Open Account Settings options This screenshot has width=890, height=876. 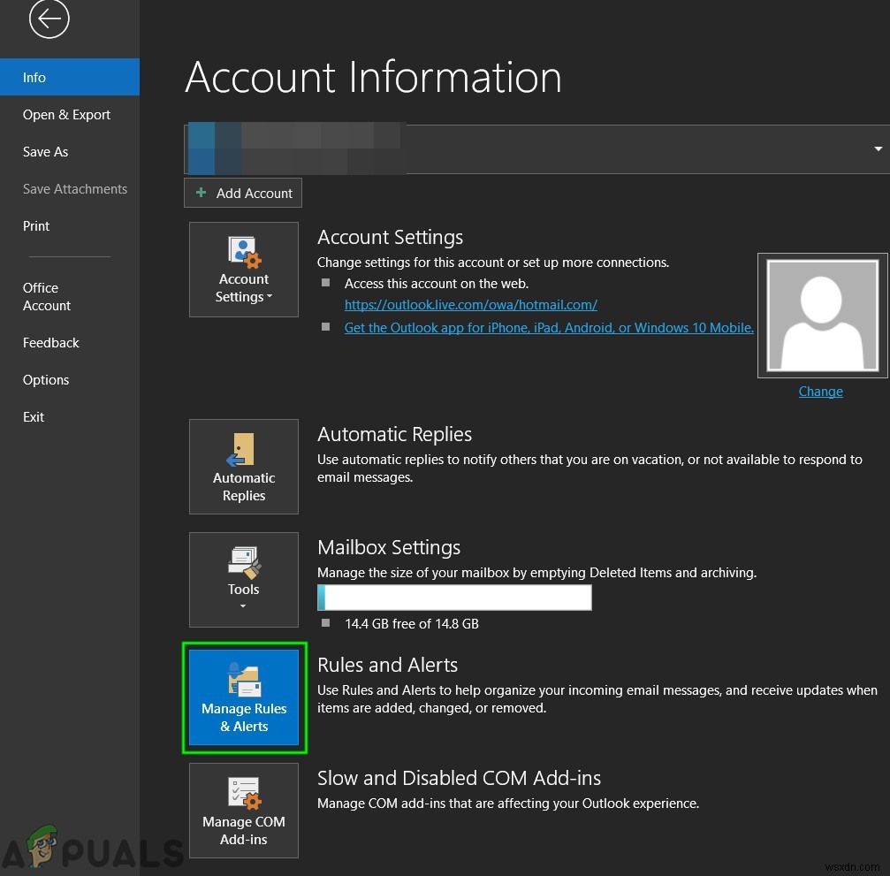244,269
